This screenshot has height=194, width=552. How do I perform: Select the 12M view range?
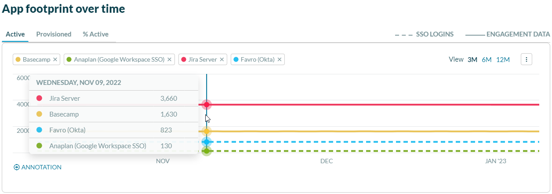point(503,60)
